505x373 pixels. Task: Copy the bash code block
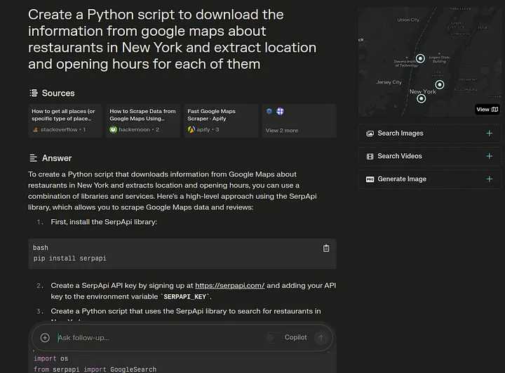click(326, 248)
